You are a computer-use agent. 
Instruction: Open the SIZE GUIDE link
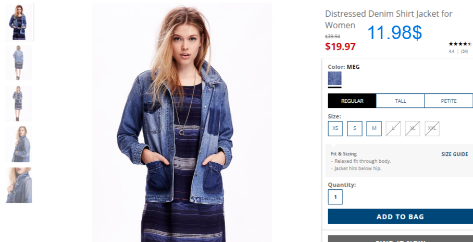click(455, 154)
